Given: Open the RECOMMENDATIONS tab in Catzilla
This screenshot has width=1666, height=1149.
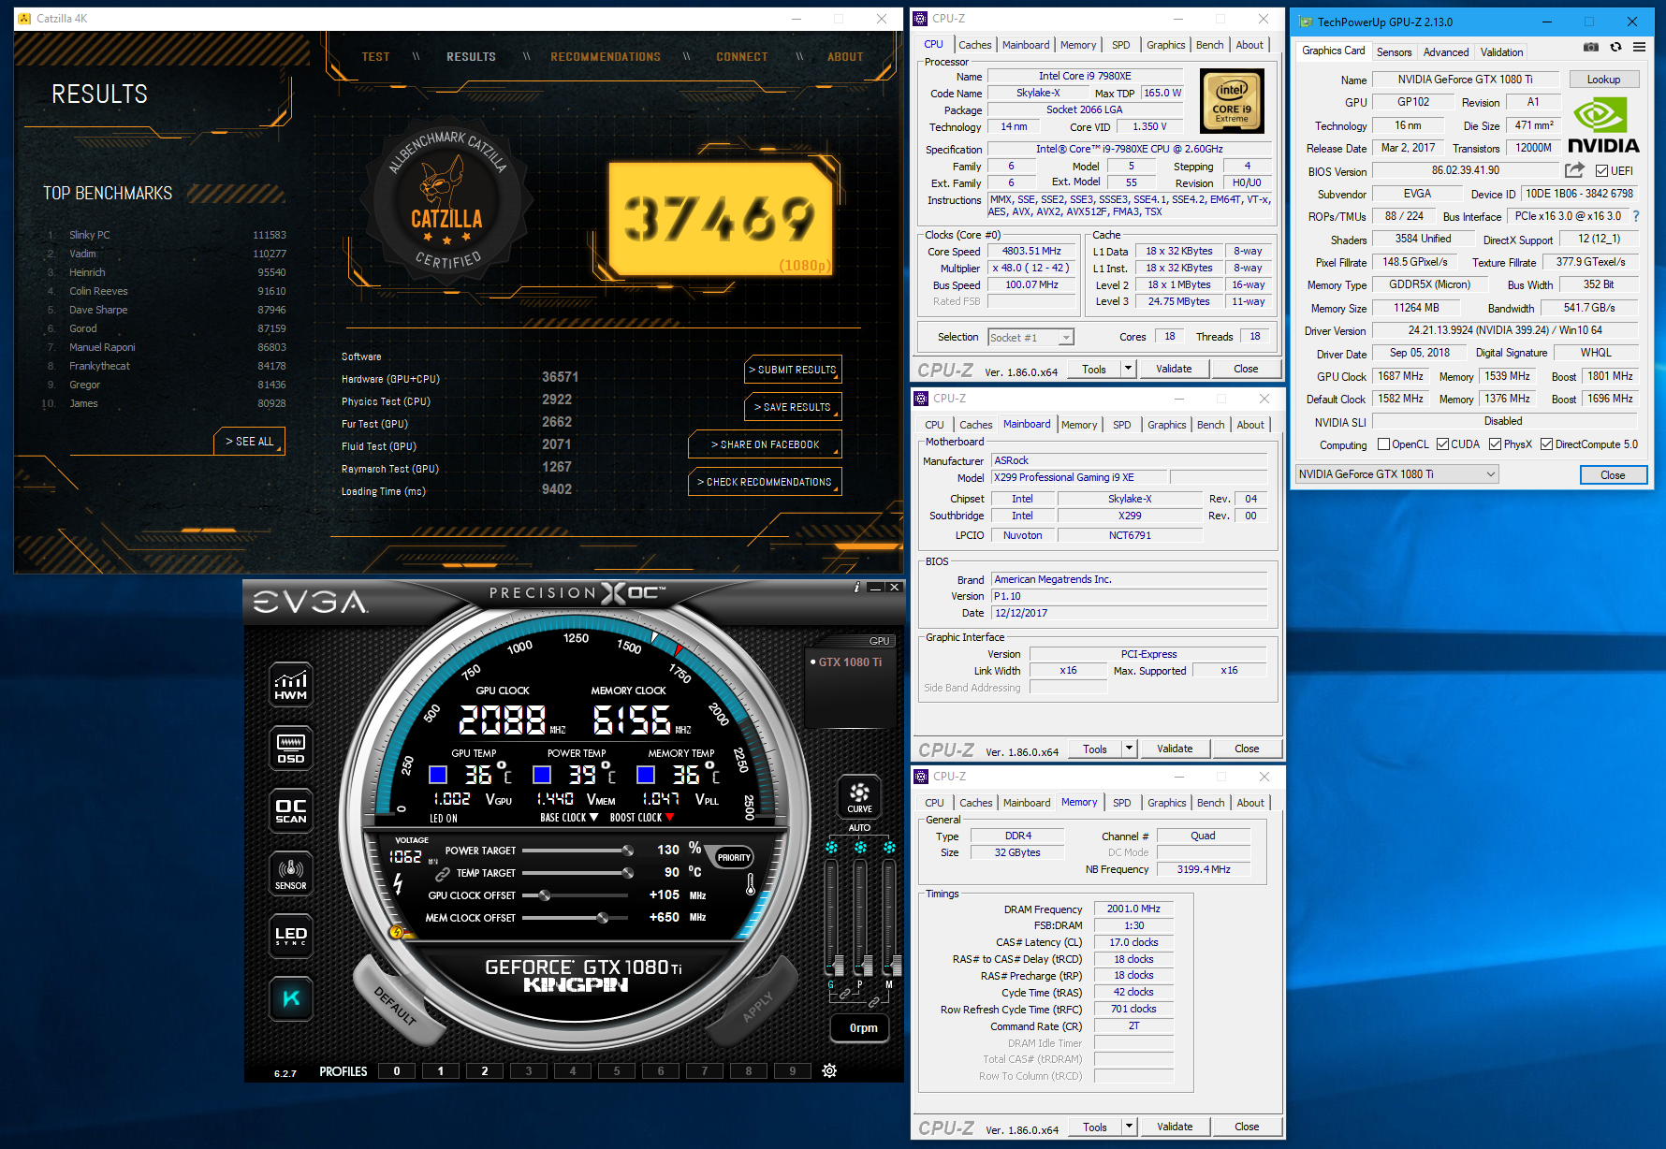Looking at the screenshot, I should tap(606, 57).
